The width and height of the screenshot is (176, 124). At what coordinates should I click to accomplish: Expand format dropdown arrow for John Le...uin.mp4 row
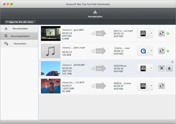pyautogui.click(x=151, y=33)
